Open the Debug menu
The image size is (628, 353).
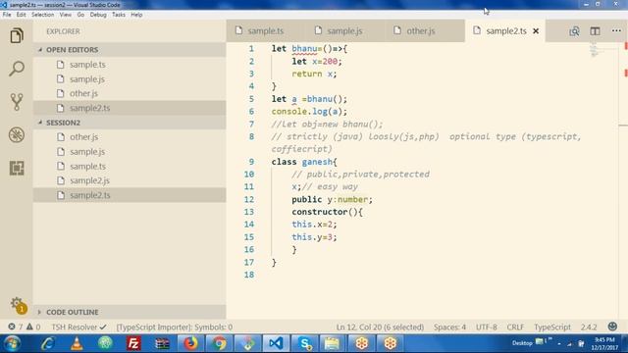point(98,15)
